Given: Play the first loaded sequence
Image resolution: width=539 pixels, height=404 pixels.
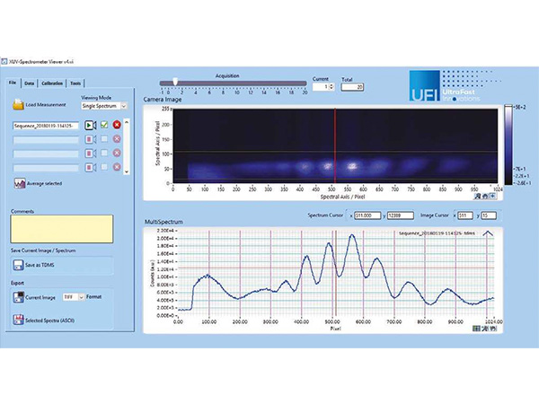Looking at the screenshot, I should pyautogui.click(x=91, y=126).
